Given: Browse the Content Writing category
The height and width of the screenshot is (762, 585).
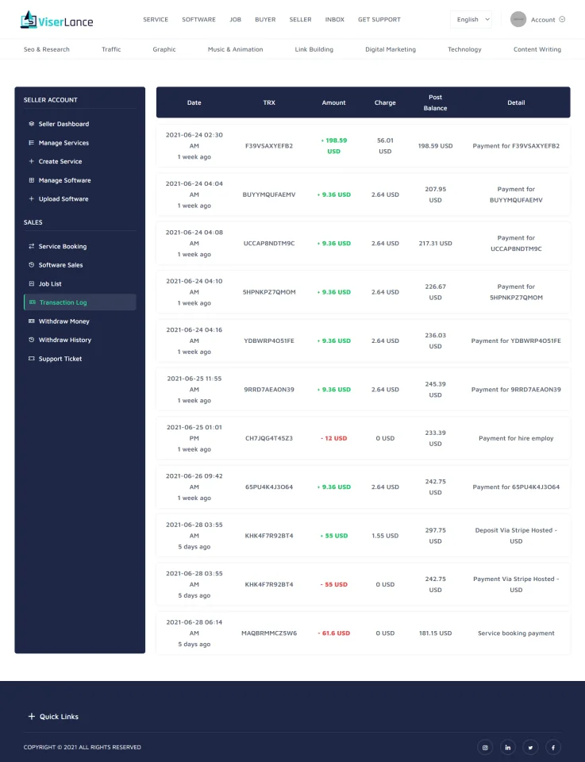Looking at the screenshot, I should tap(537, 49).
